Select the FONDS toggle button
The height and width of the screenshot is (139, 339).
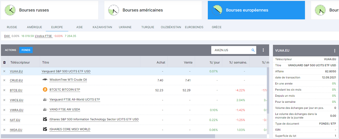(x=26, y=50)
